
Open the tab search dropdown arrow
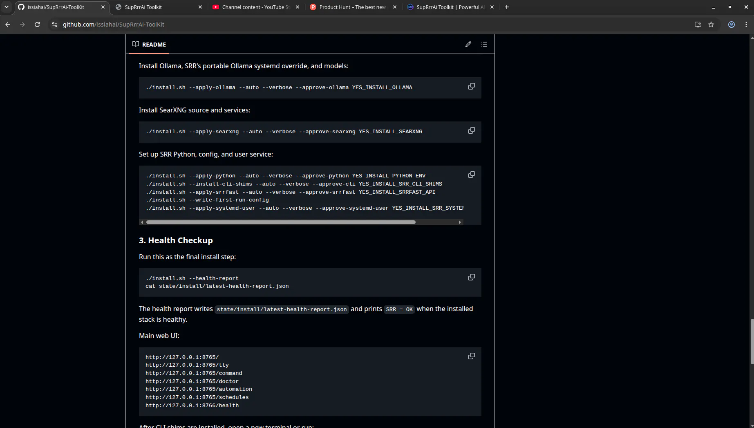(7, 7)
